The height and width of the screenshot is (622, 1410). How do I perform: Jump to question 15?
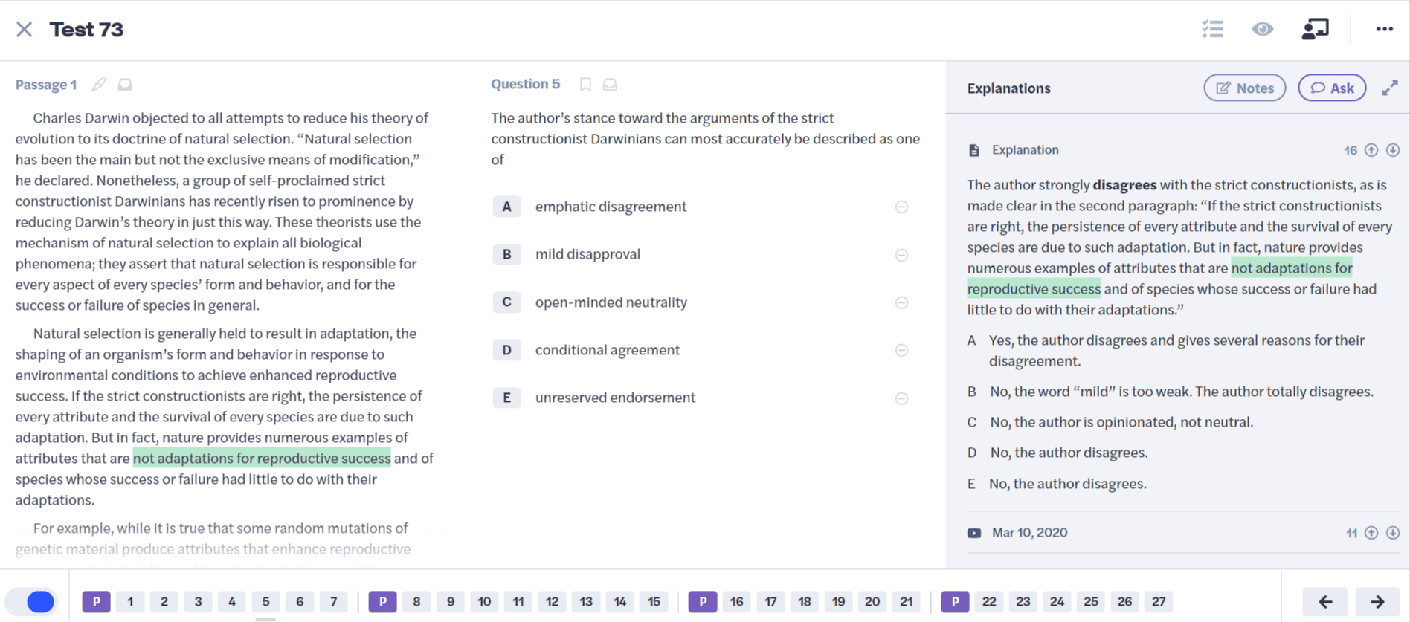click(654, 601)
